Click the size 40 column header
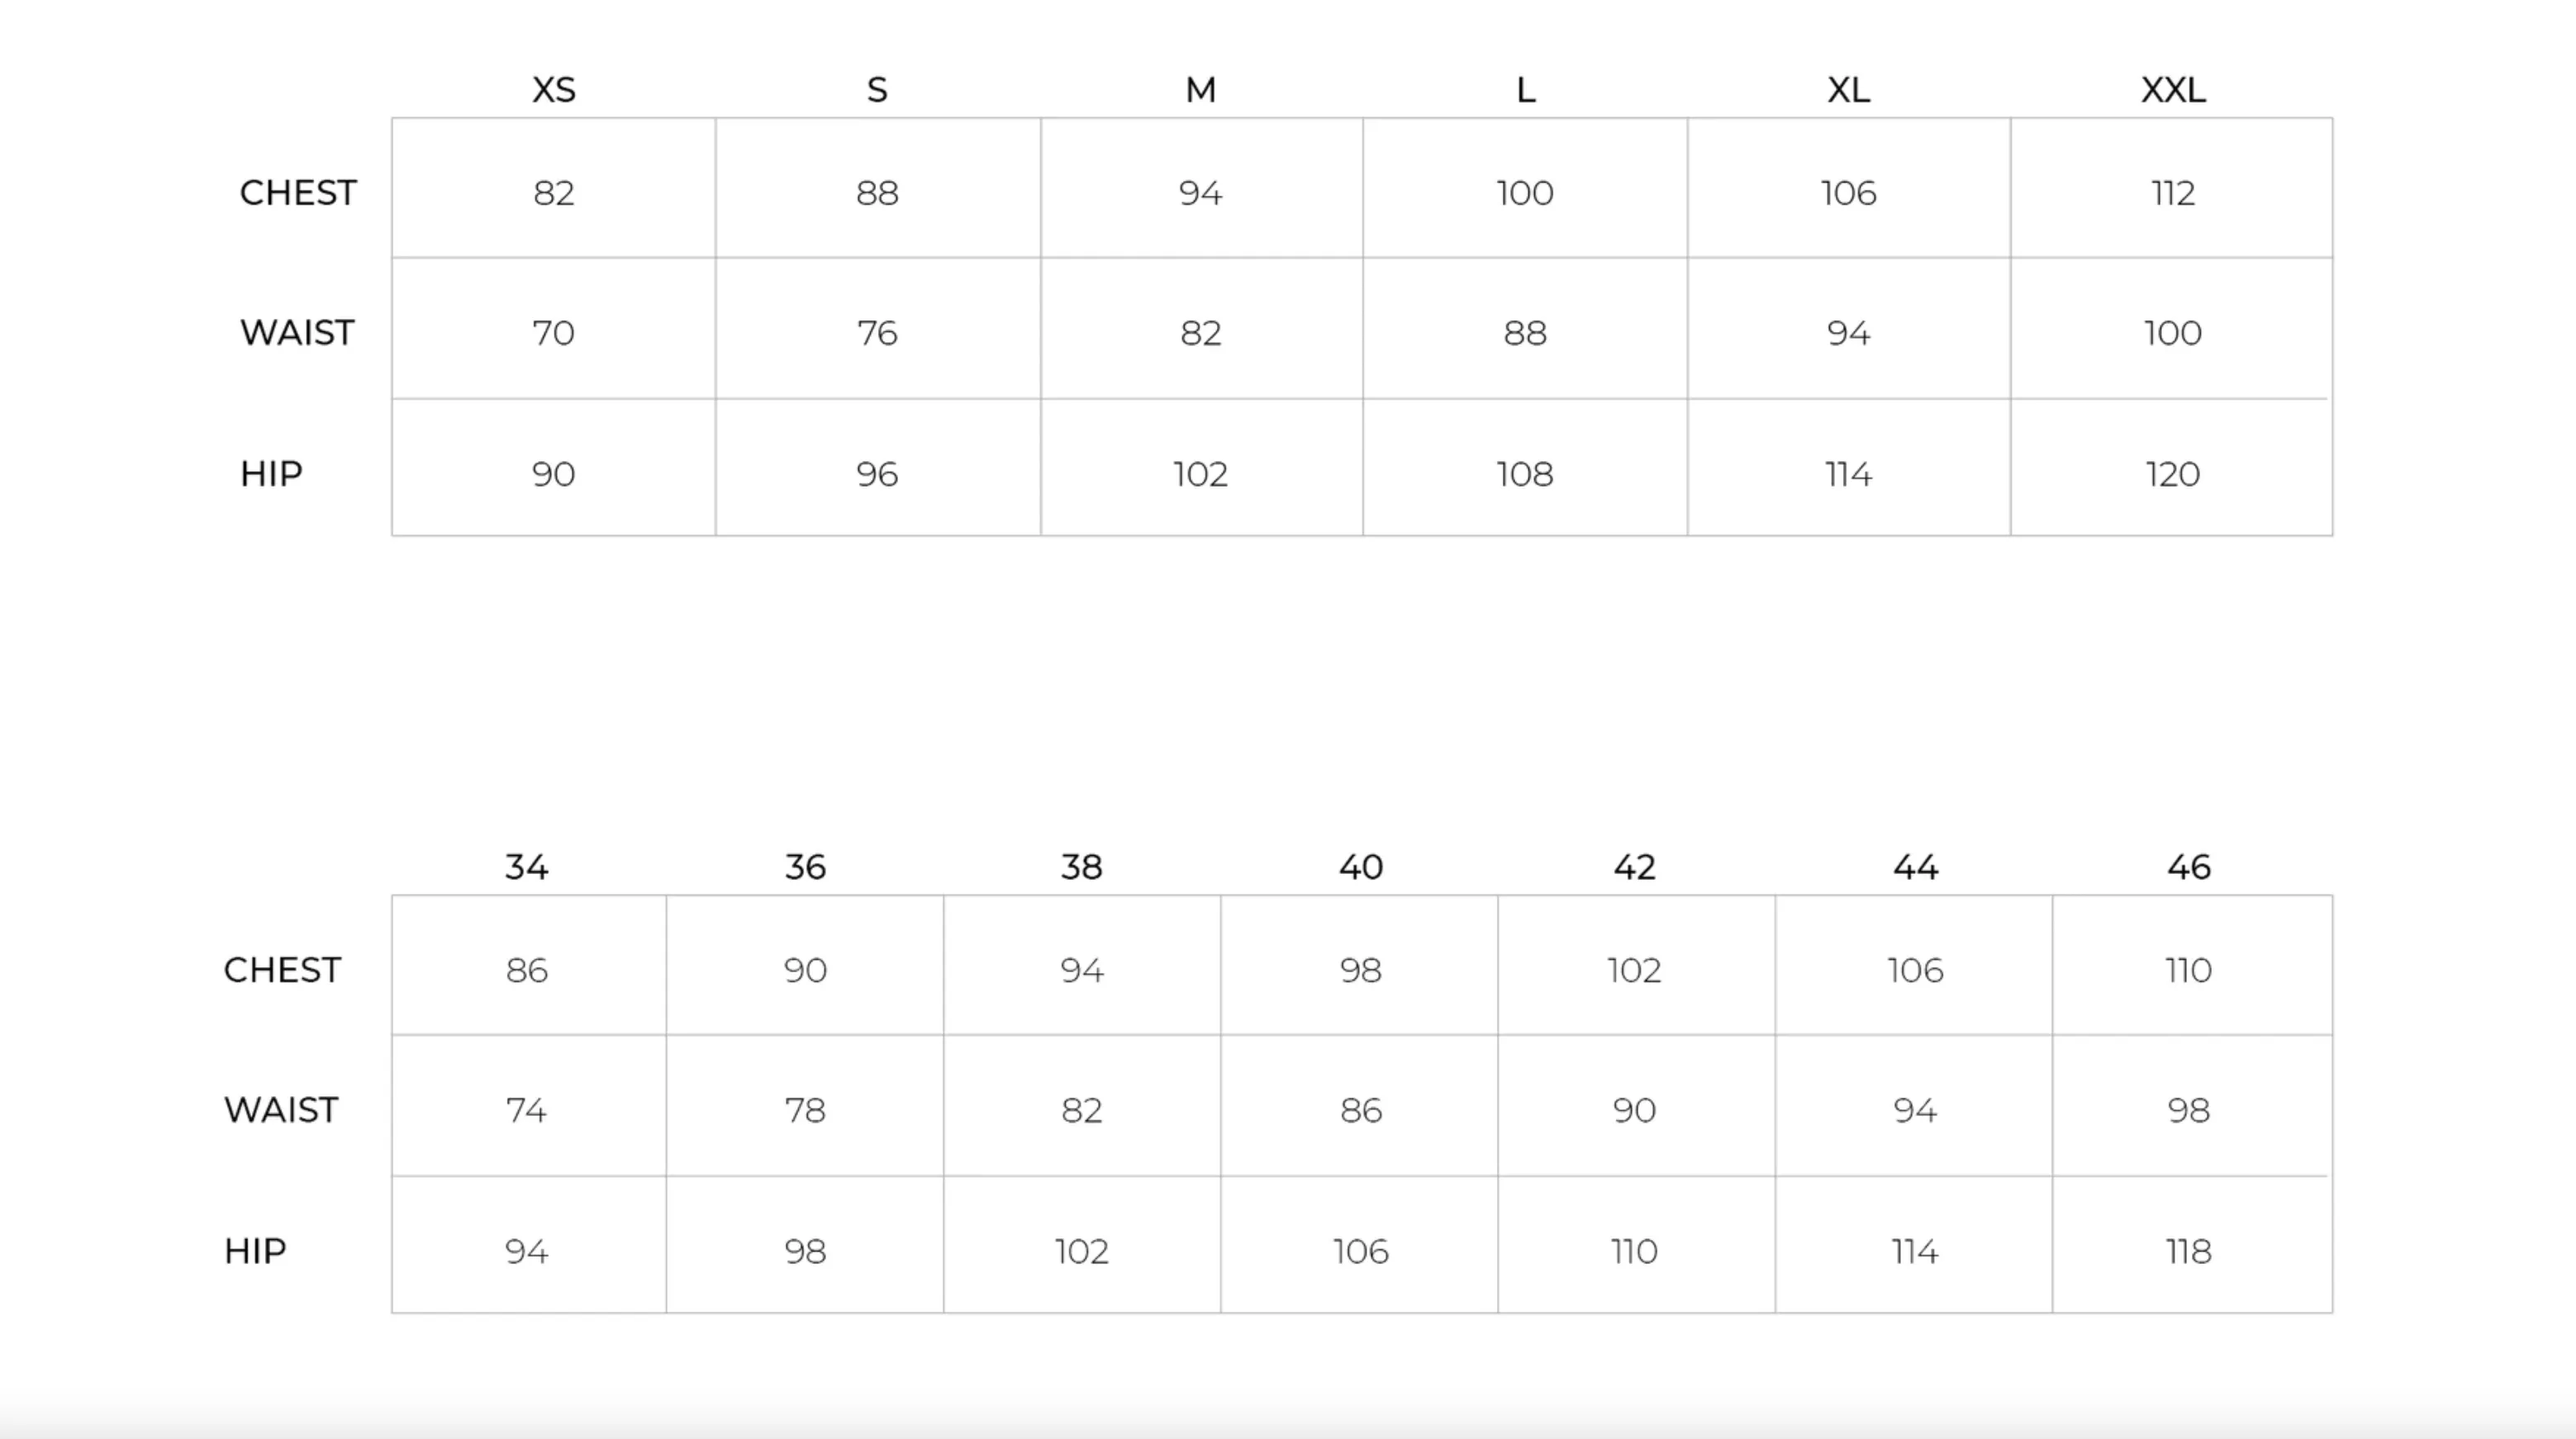 (1360, 867)
